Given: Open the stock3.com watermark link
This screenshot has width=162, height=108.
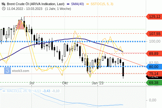Looking at the screenshot, I should 21,71.
